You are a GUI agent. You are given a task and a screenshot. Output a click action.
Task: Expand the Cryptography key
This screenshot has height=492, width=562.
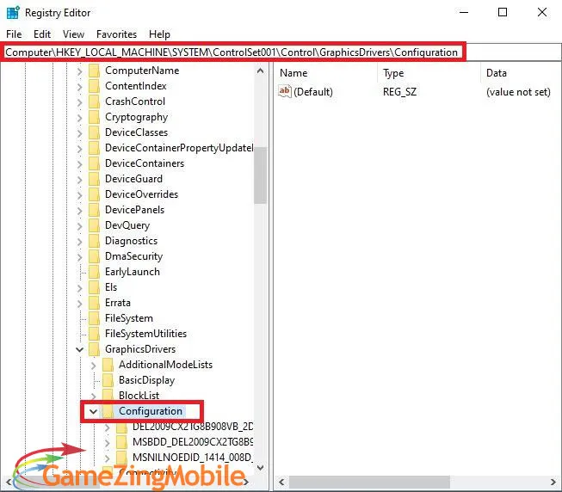point(79,118)
